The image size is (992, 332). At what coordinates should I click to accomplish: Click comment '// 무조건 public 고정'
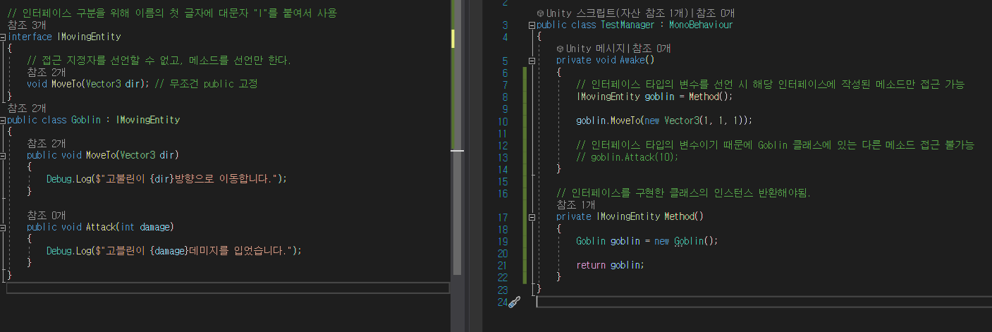tap(205, 85)
